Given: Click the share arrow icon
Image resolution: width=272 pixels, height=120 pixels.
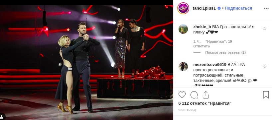Looking at the screenshot, I should coord(206,95).
